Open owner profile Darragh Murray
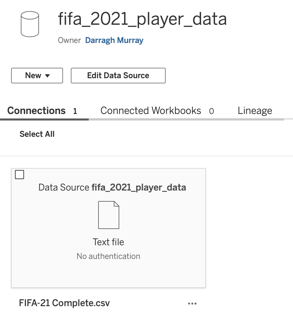 click(x=114, y=40)
